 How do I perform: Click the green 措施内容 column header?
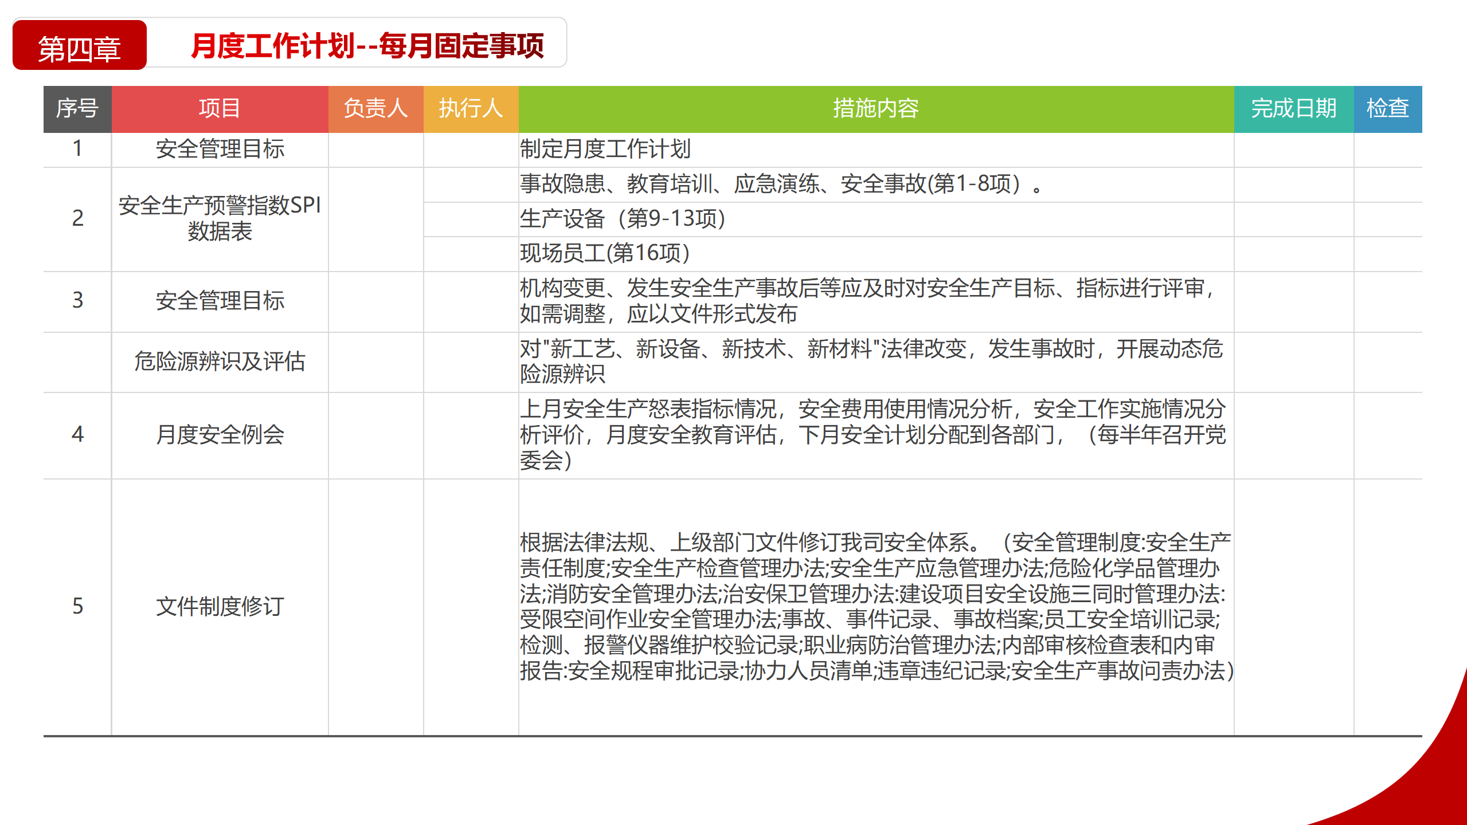click(x=875, y=109)
